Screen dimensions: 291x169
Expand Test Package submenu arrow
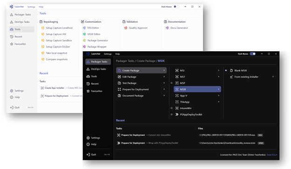coord(164,83)
